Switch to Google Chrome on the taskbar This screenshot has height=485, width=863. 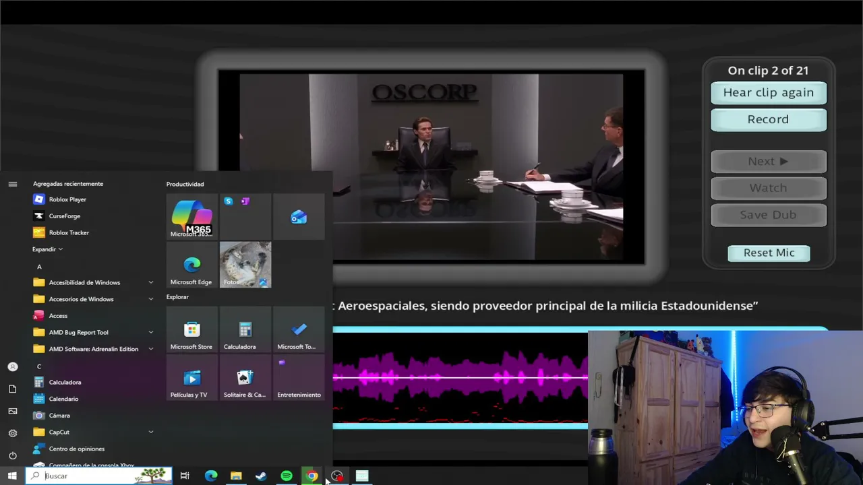click(x=311, y=476)
